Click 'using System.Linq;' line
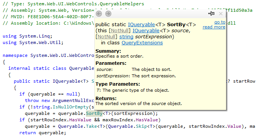The width and height of the screenshot is (256, 138). (27, 36)
